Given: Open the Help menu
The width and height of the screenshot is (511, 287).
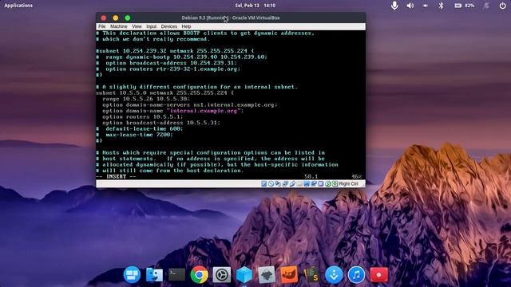Looking at the screenshot, I should point(186,26).
